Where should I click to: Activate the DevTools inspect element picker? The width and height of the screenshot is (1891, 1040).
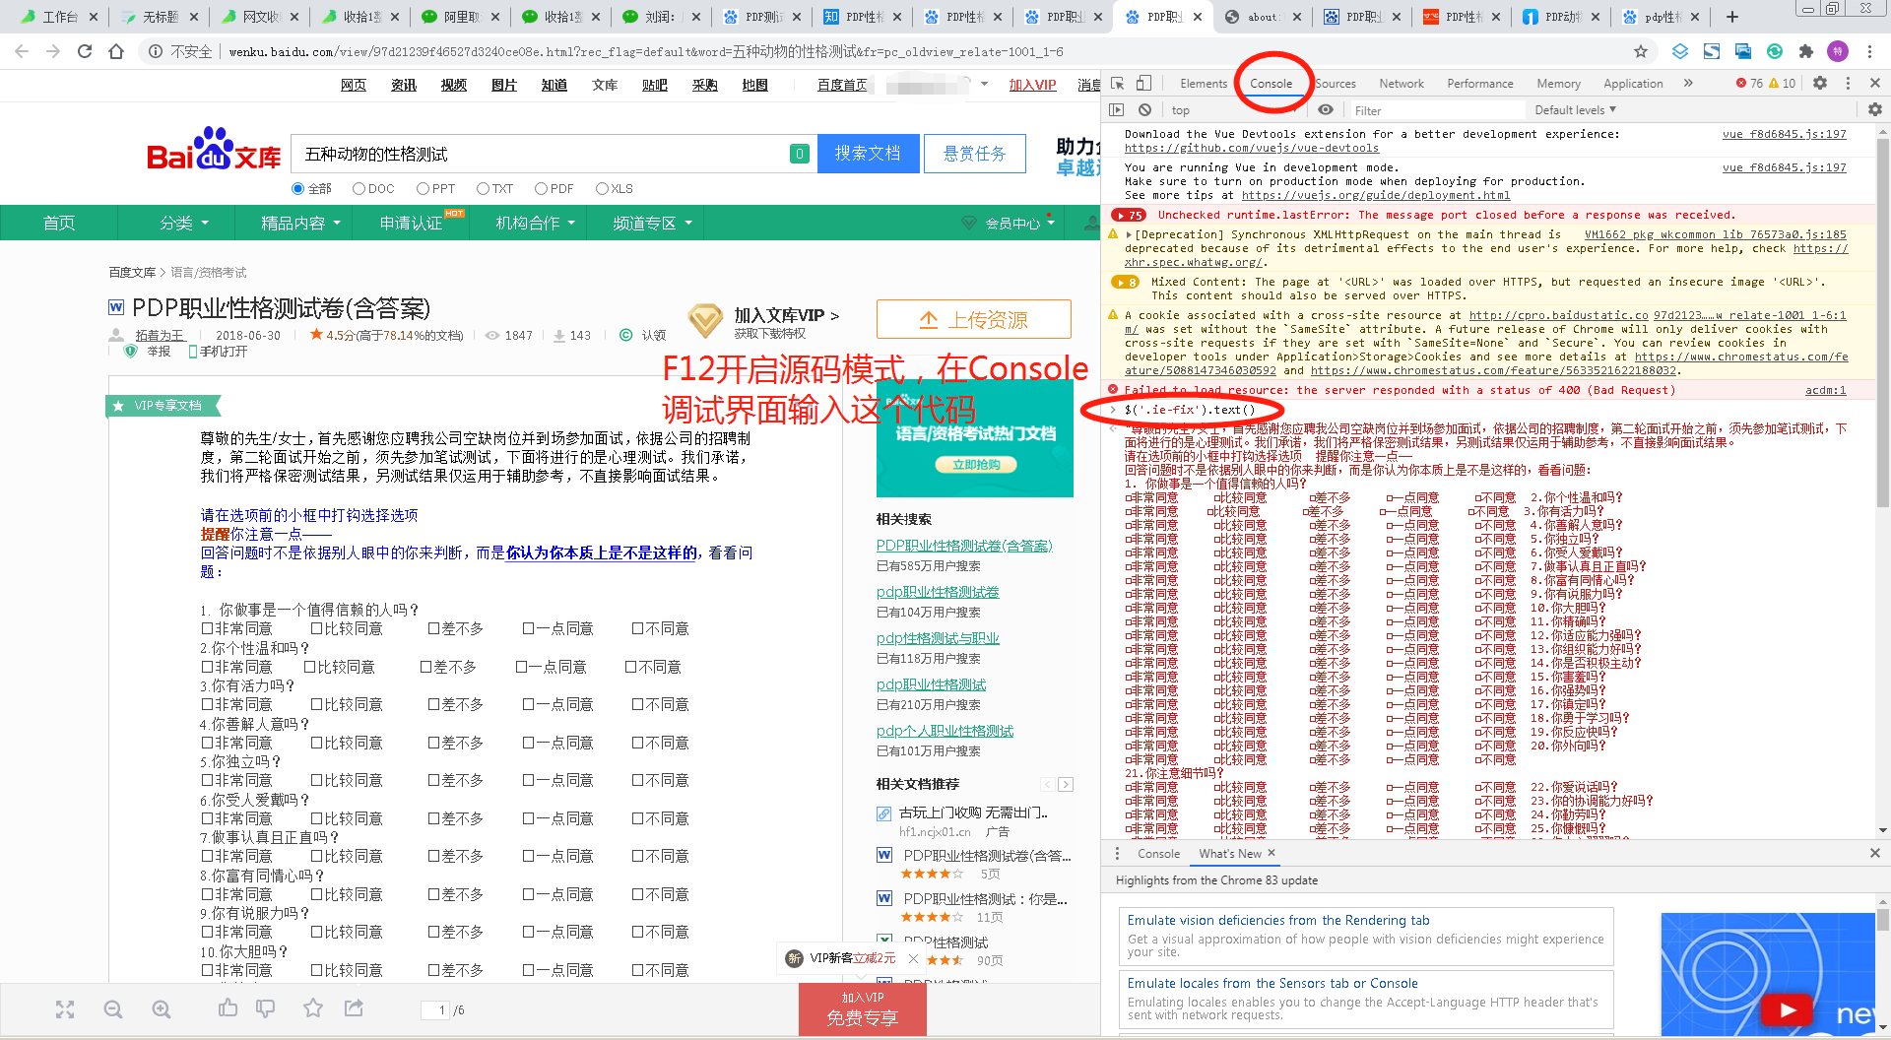tap(1117, 84)
